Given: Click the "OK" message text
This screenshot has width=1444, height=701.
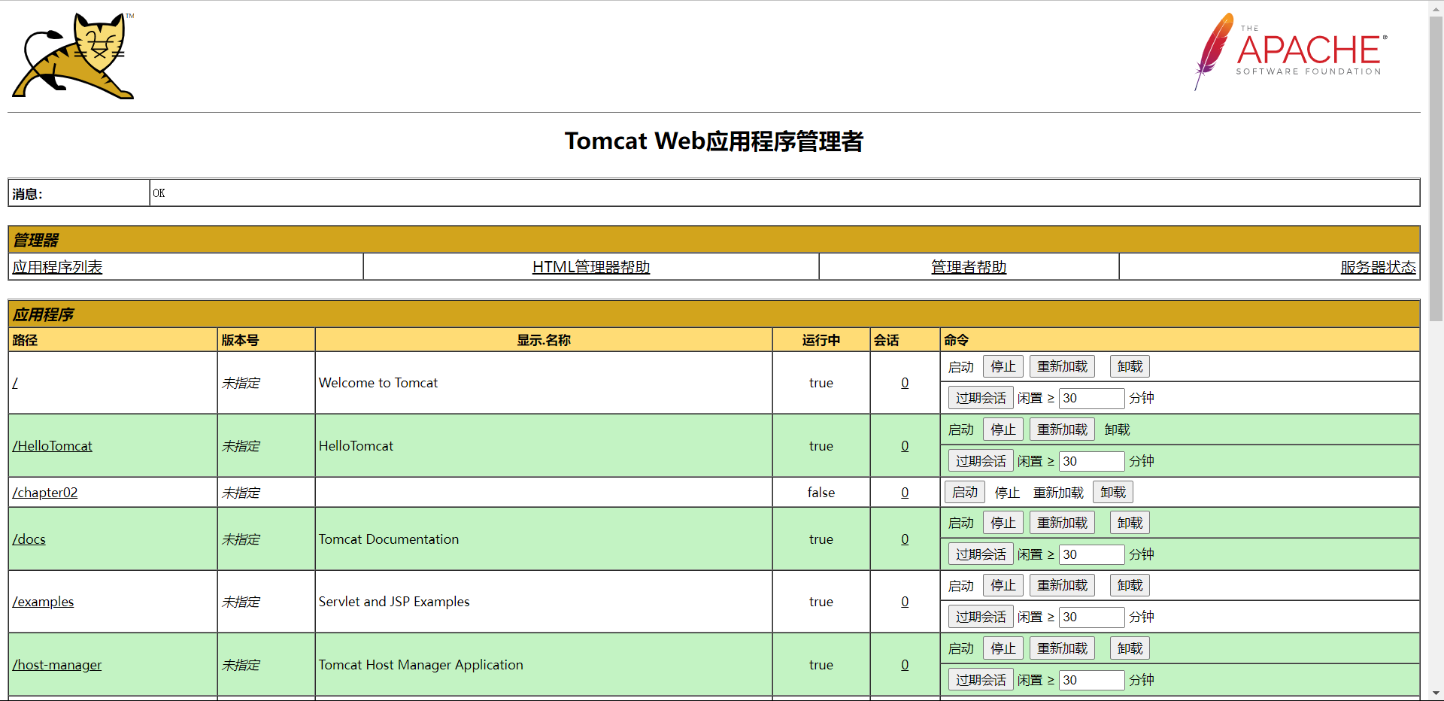Looking at the screenshot, I should [159, 193].
